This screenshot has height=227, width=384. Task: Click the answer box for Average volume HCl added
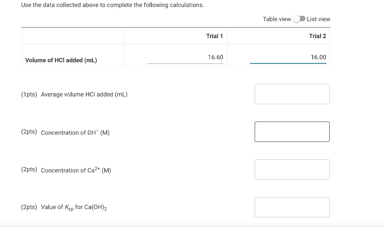pos(292,94)
